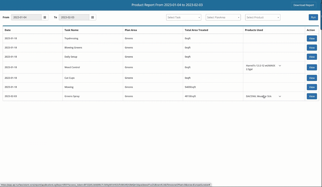The image size is (322, 187).
Task: Open the Select PlanArea dropdown
Action: click(223, 17)
